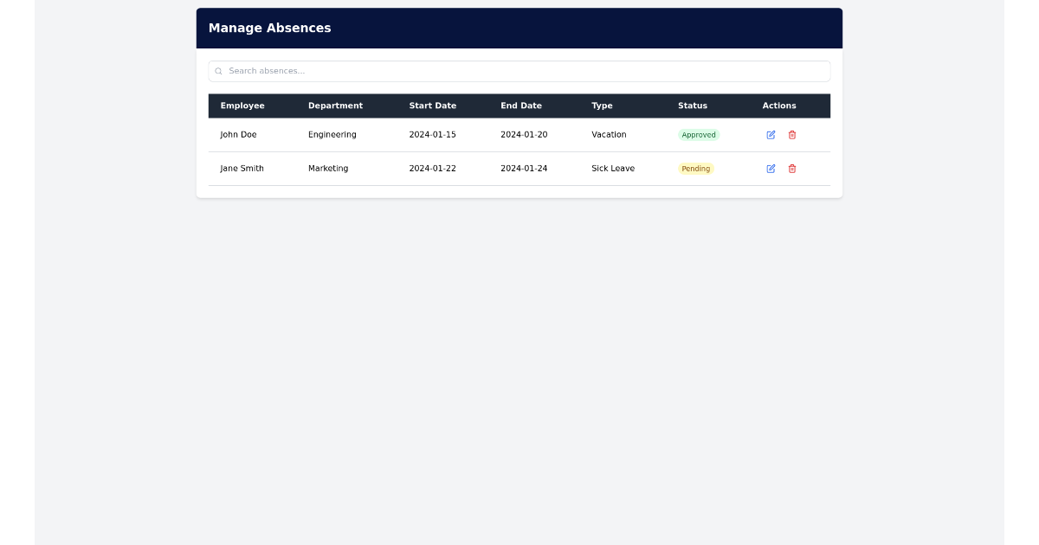Viewport: 1039px width, 545px height.
Task: Click the Status column header
Action: pyautogui.click(x=693, y=106)
